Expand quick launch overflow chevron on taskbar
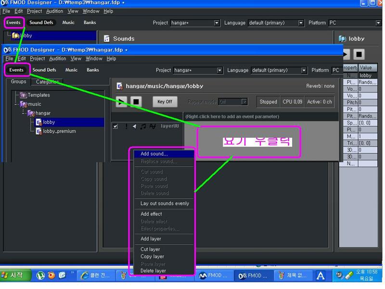The image size is (385, 289). (x=72, y=272)
